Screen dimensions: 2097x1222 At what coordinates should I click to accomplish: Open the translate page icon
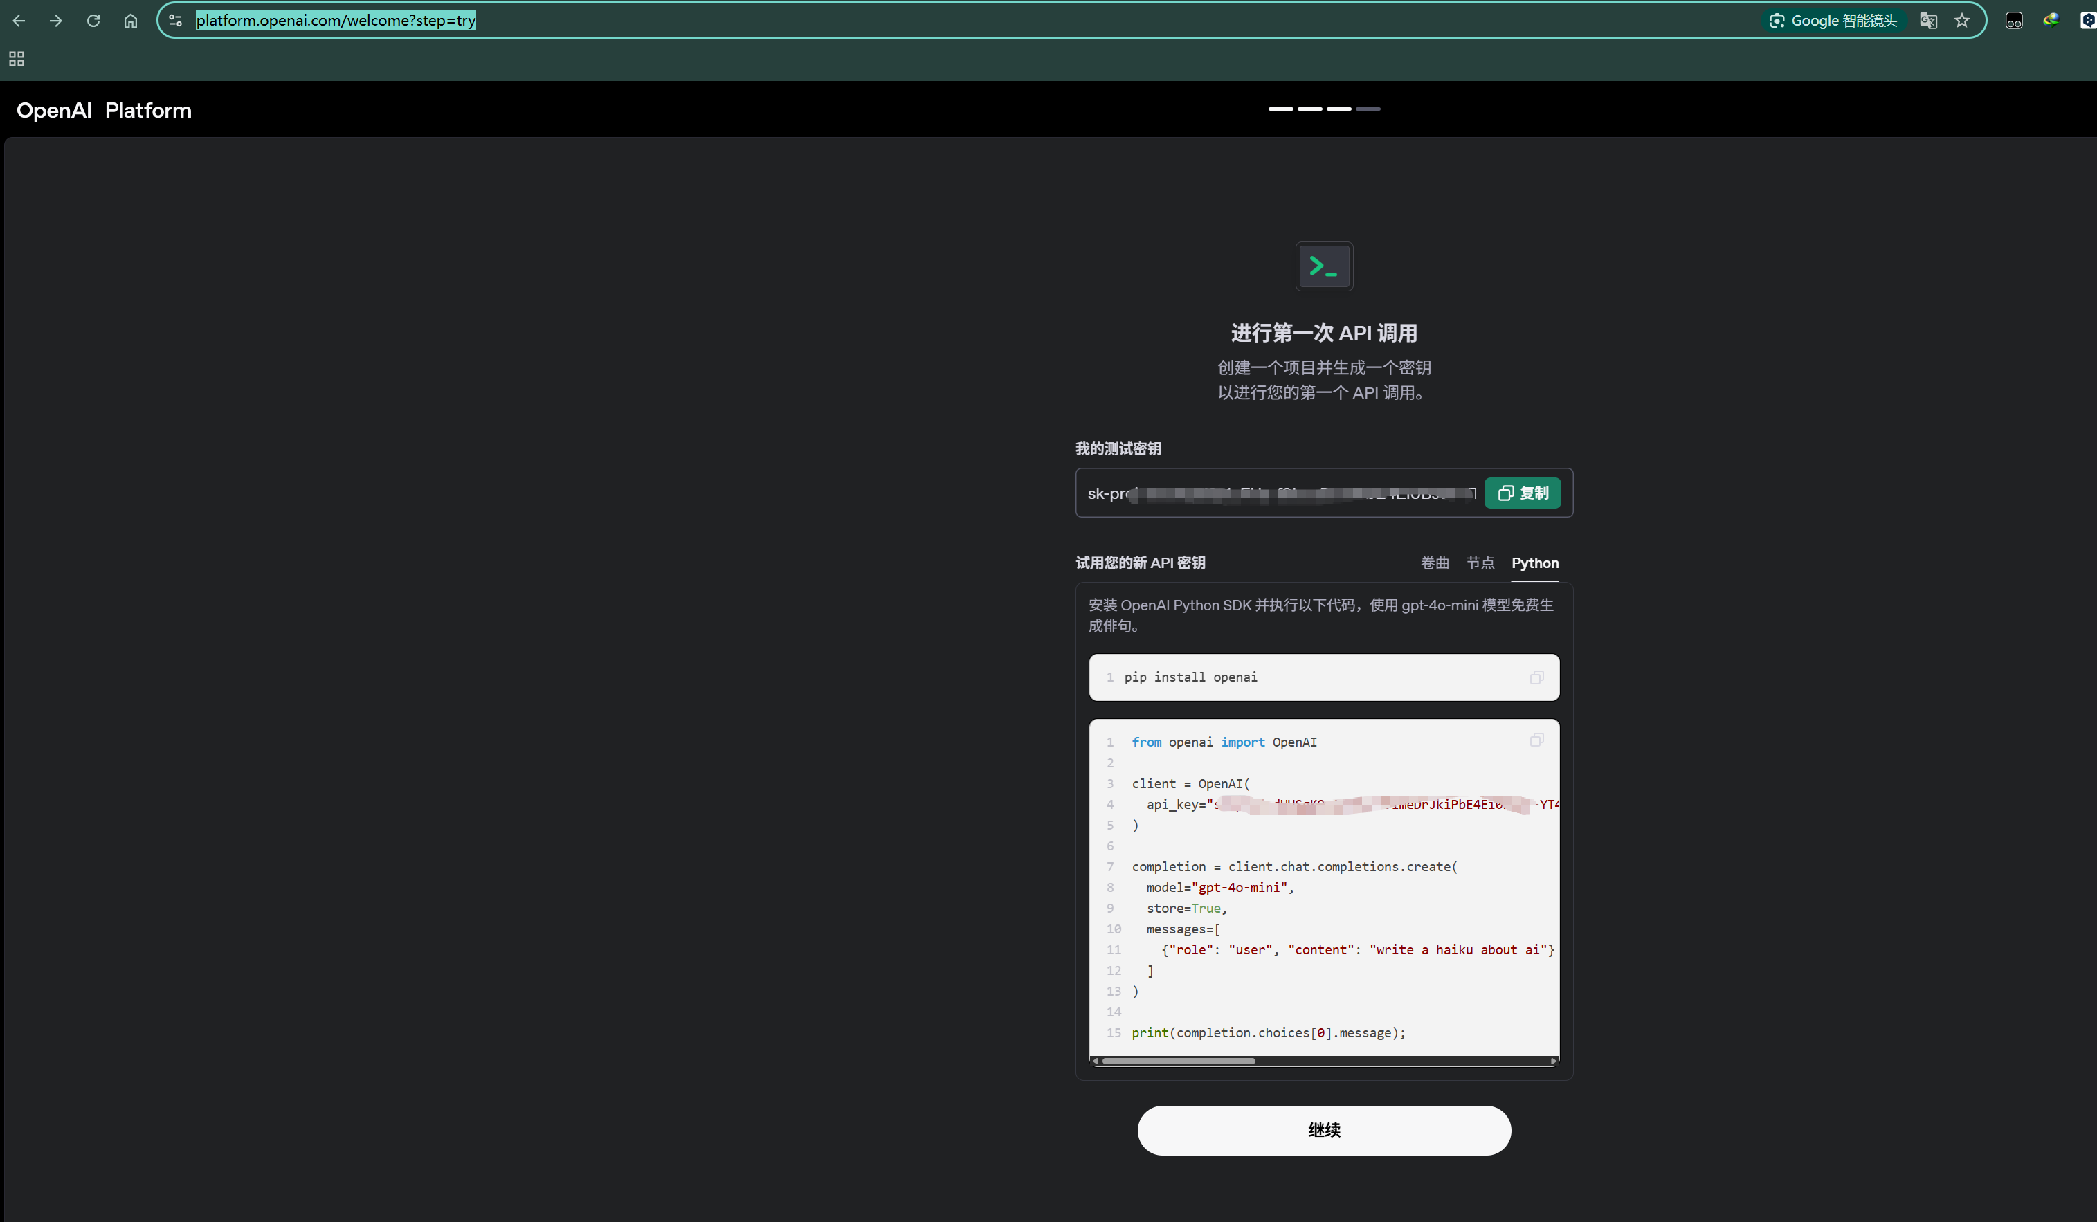pyautogui.click(x=1928, y=21)
